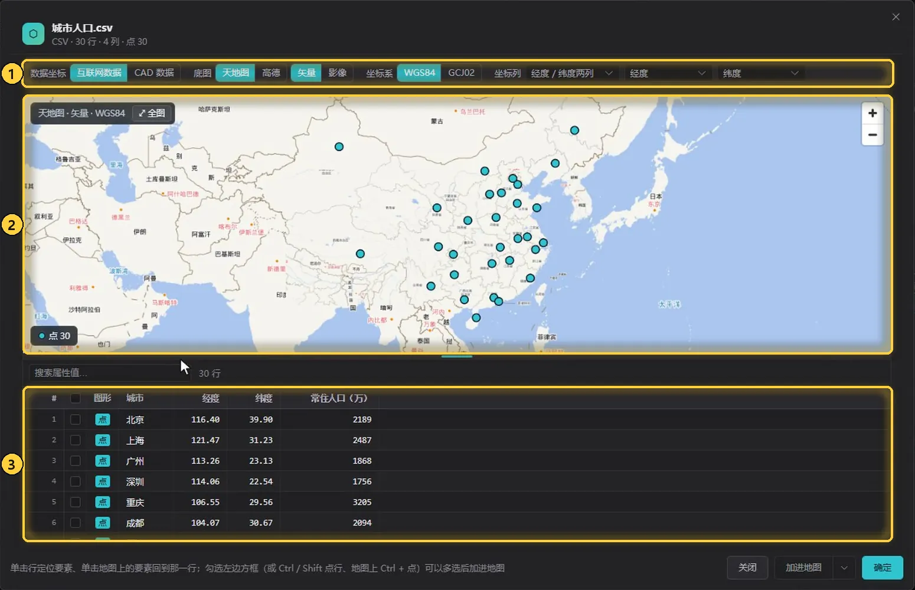Click the 点 shape icon in 成都 row
The width and height of the screenshot is (915, 590).
pyautogui.click(x=103, y=523)
